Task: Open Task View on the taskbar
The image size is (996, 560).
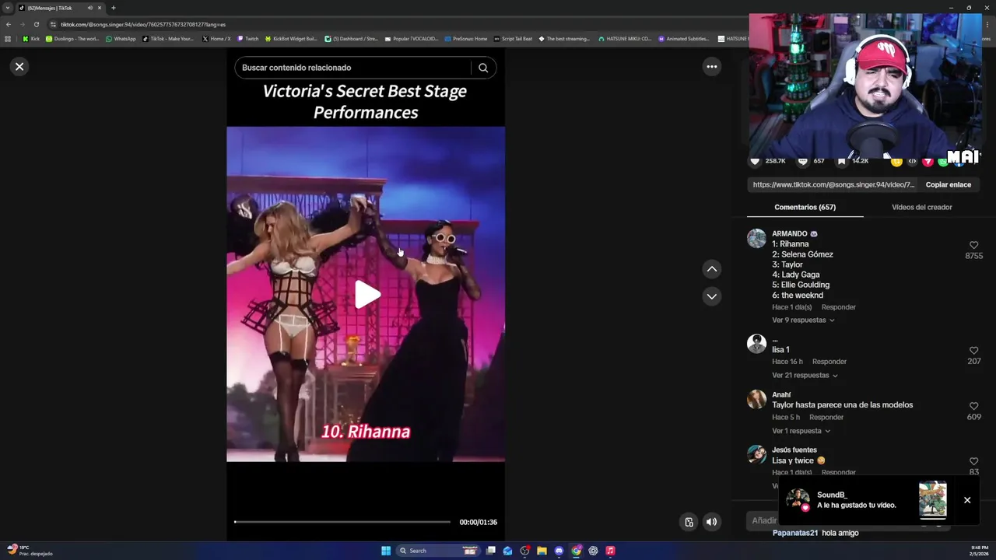Action: coord(491,551)
